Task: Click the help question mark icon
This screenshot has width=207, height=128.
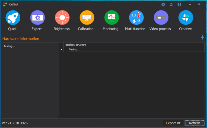Action: coord(179,4)
